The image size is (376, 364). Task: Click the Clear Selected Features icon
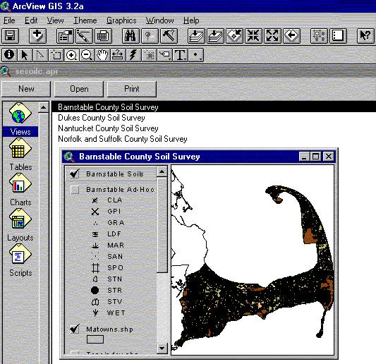tap(338, 36)
